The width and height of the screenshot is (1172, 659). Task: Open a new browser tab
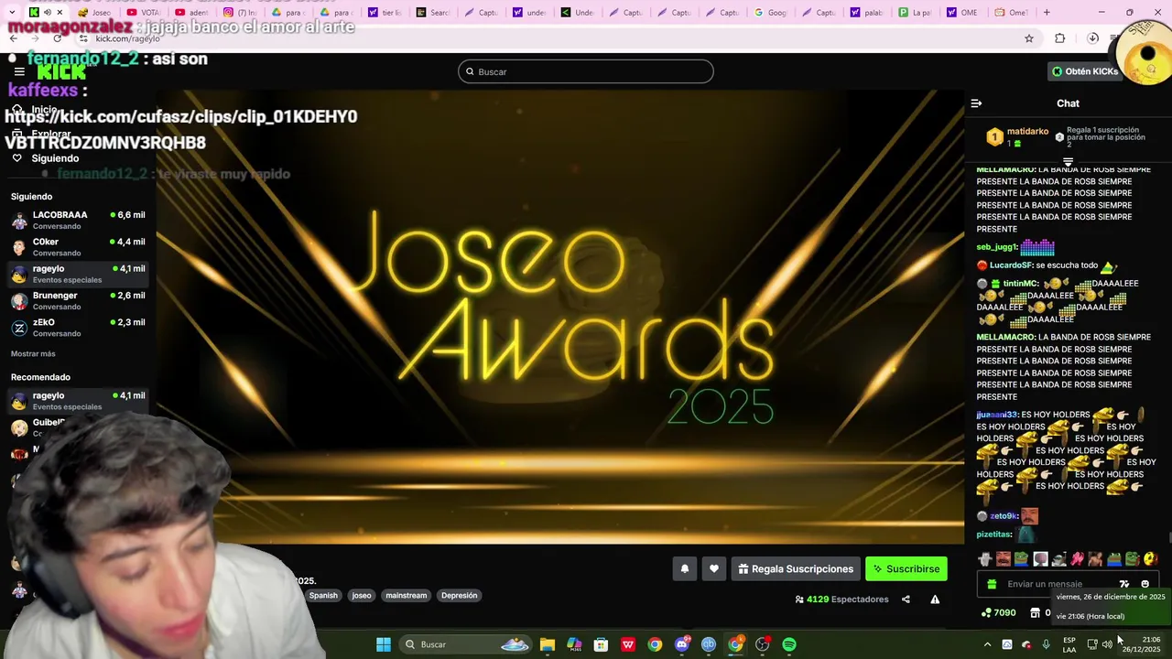pyautogui.click(x=1047, y=13)
